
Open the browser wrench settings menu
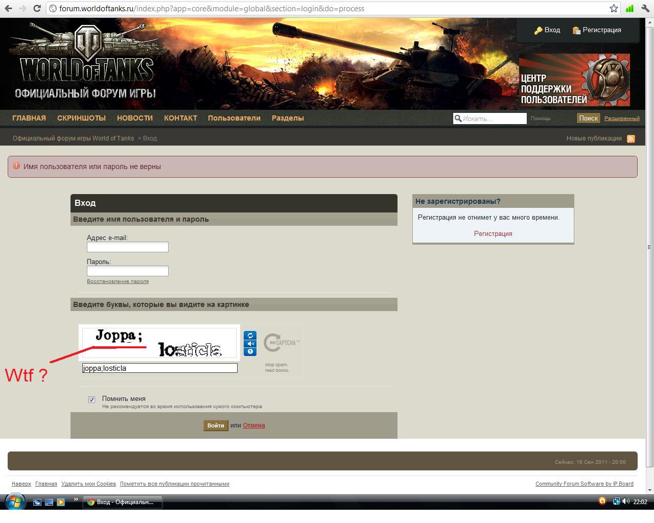pos(644,9)
